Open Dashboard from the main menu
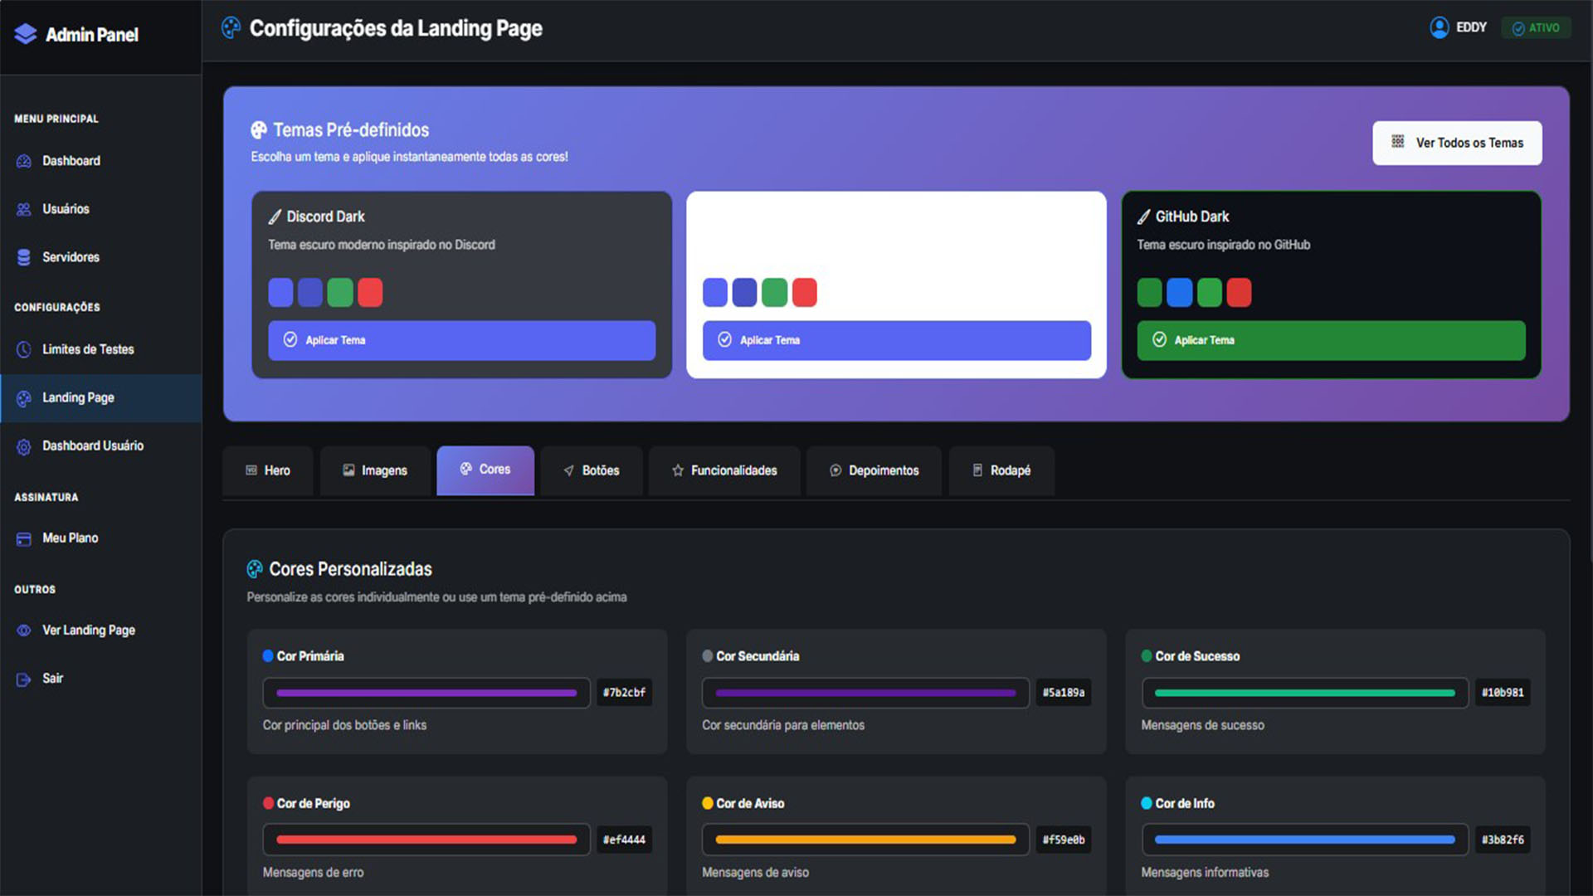The image size is (1593, 896). tap(100, 161)
